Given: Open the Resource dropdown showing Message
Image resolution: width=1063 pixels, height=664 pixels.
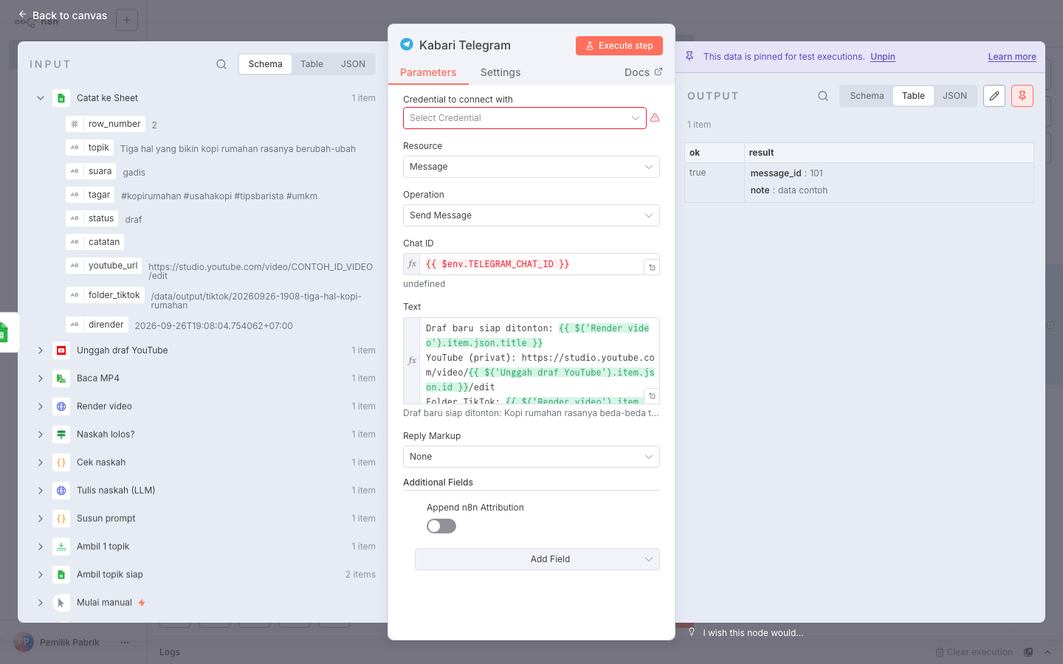Looking at the screenshot, I should 531,167.
